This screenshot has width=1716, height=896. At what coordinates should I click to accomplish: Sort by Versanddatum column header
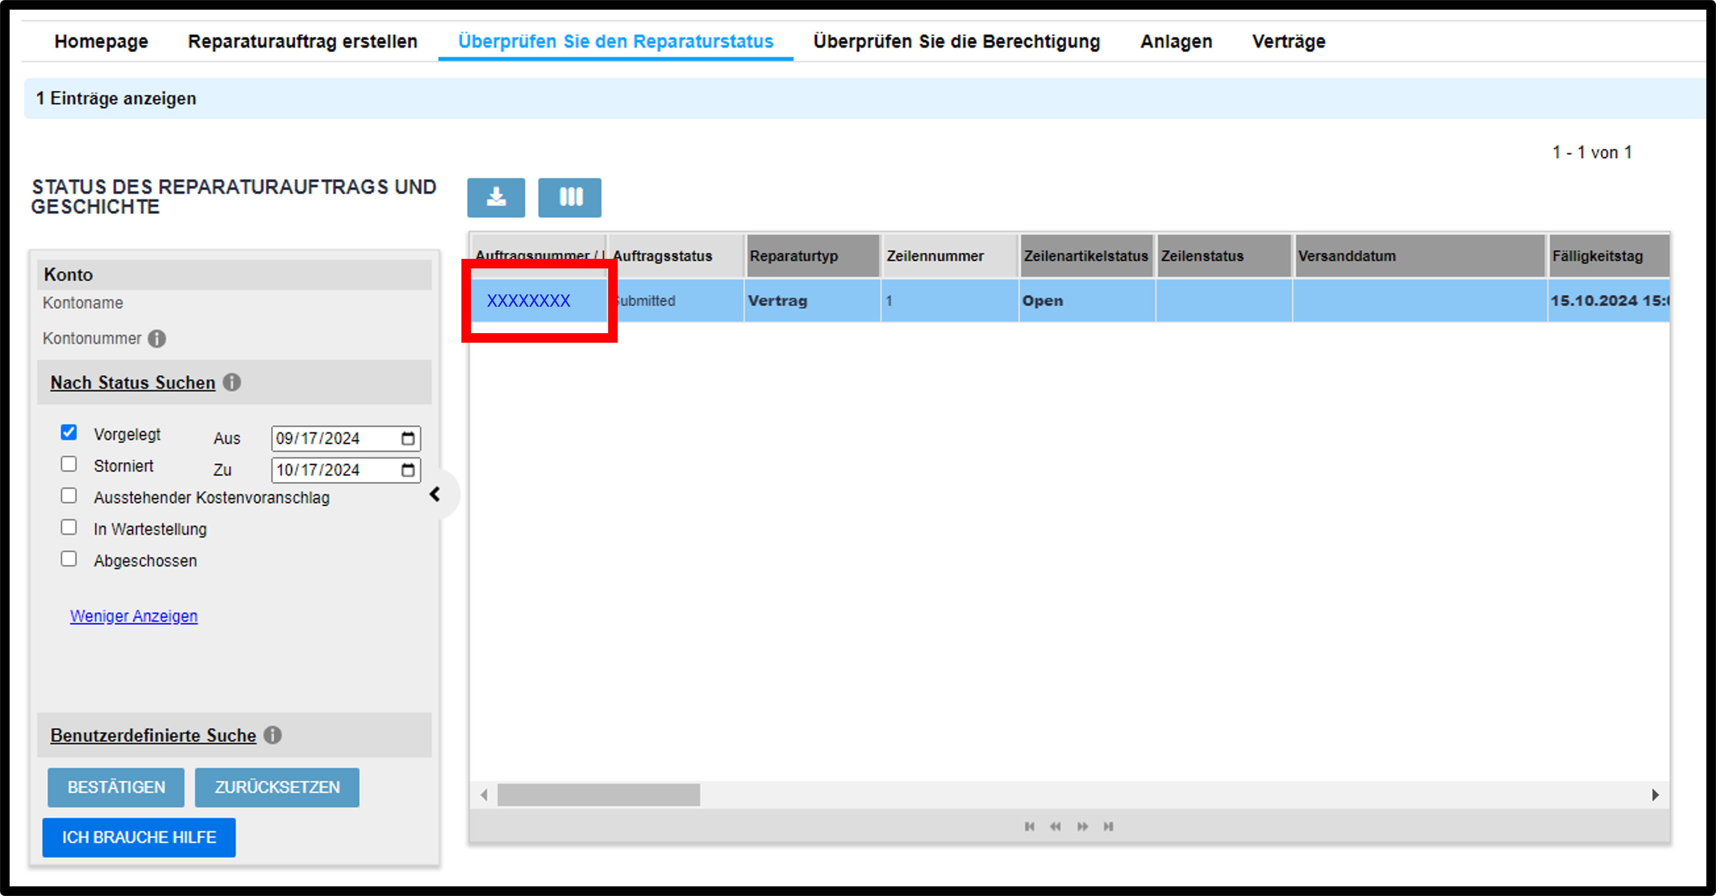[1419, 256]
